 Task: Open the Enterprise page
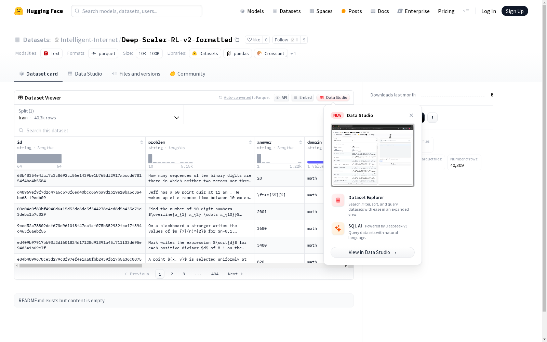(x=413, y=11)
